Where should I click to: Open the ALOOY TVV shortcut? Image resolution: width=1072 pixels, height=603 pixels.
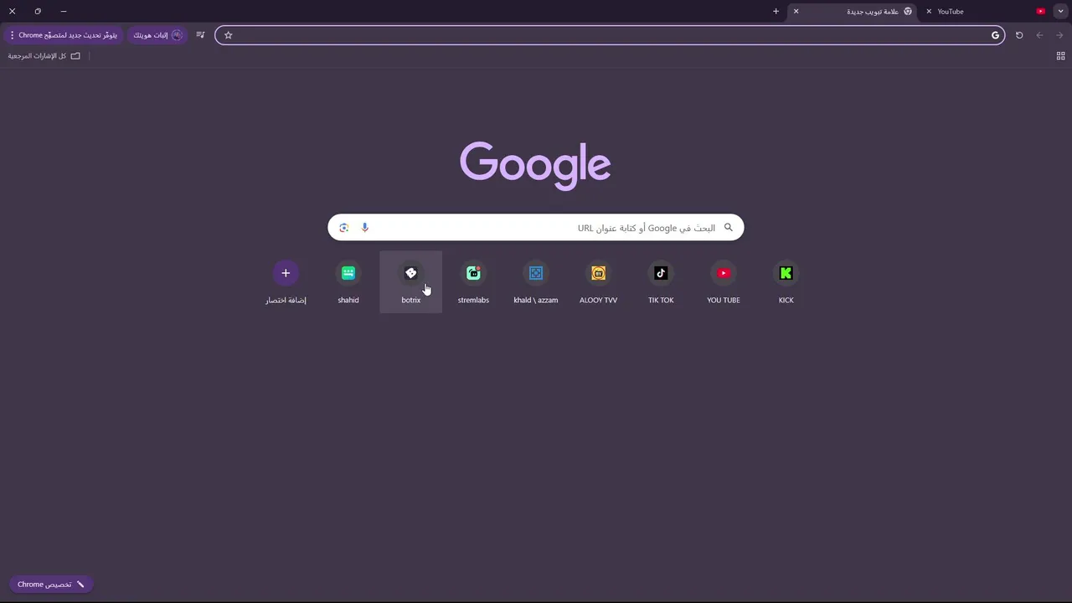pyautogui.click(x=598, y=282)
